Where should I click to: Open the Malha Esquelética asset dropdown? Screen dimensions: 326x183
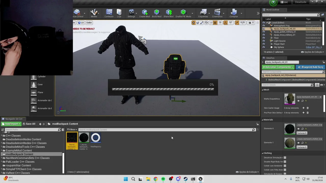coord(309,97)
